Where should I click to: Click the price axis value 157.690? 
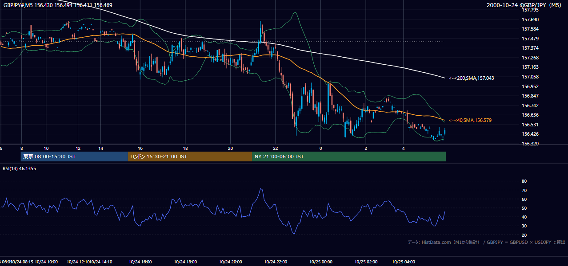(x=530, y=20)
